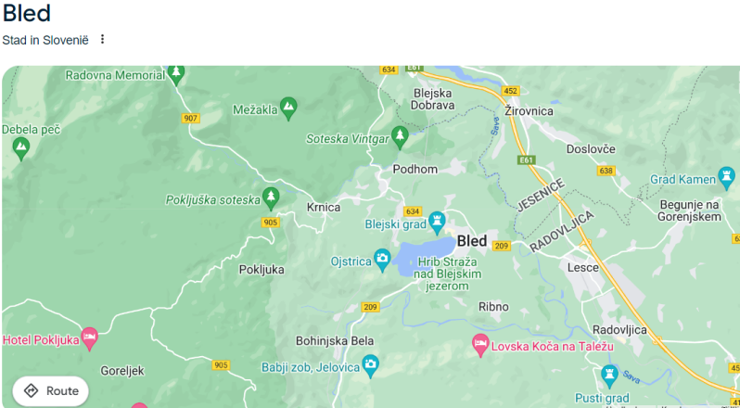Viewport: 740px width, 408px height.
Task: Click the Mežakla mountain peak marker
Action: 288,108
